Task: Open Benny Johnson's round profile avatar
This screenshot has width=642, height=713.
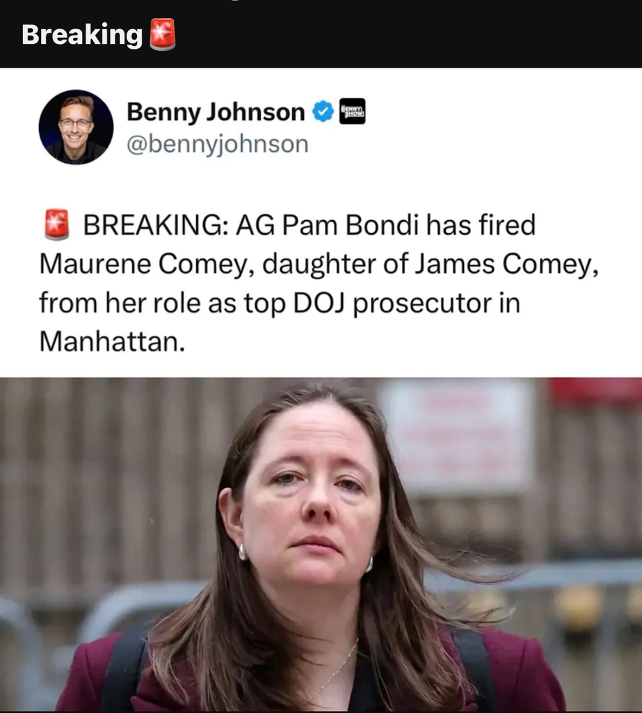Action: 76,127
